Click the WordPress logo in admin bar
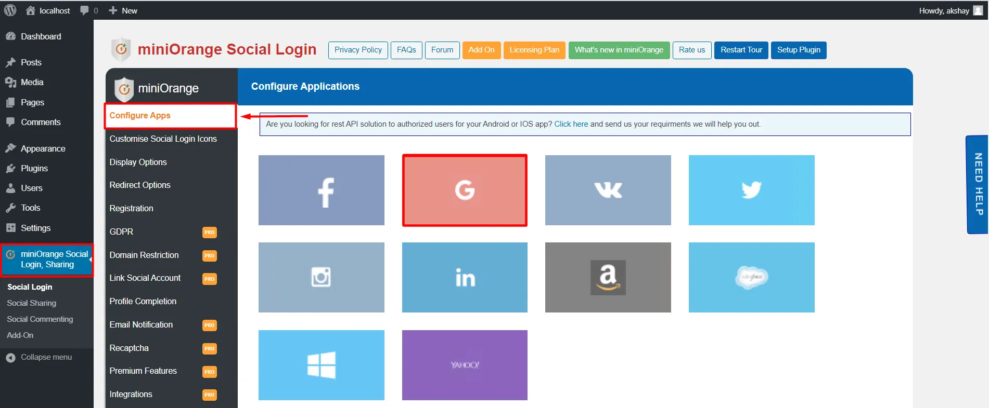The image size is (989, 408). click(10, 10)
